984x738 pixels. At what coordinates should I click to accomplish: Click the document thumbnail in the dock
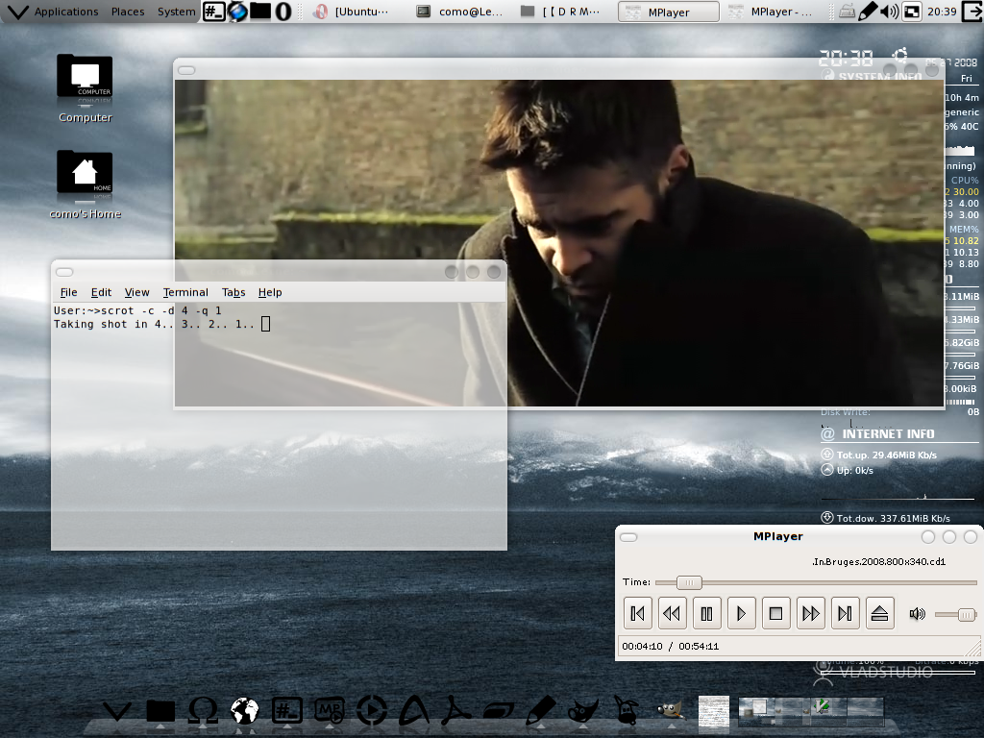(x=714, y=711)
